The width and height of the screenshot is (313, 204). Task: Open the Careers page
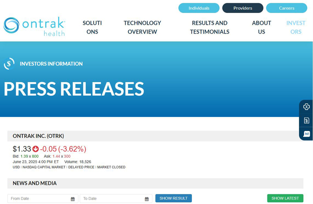[287, 8]
